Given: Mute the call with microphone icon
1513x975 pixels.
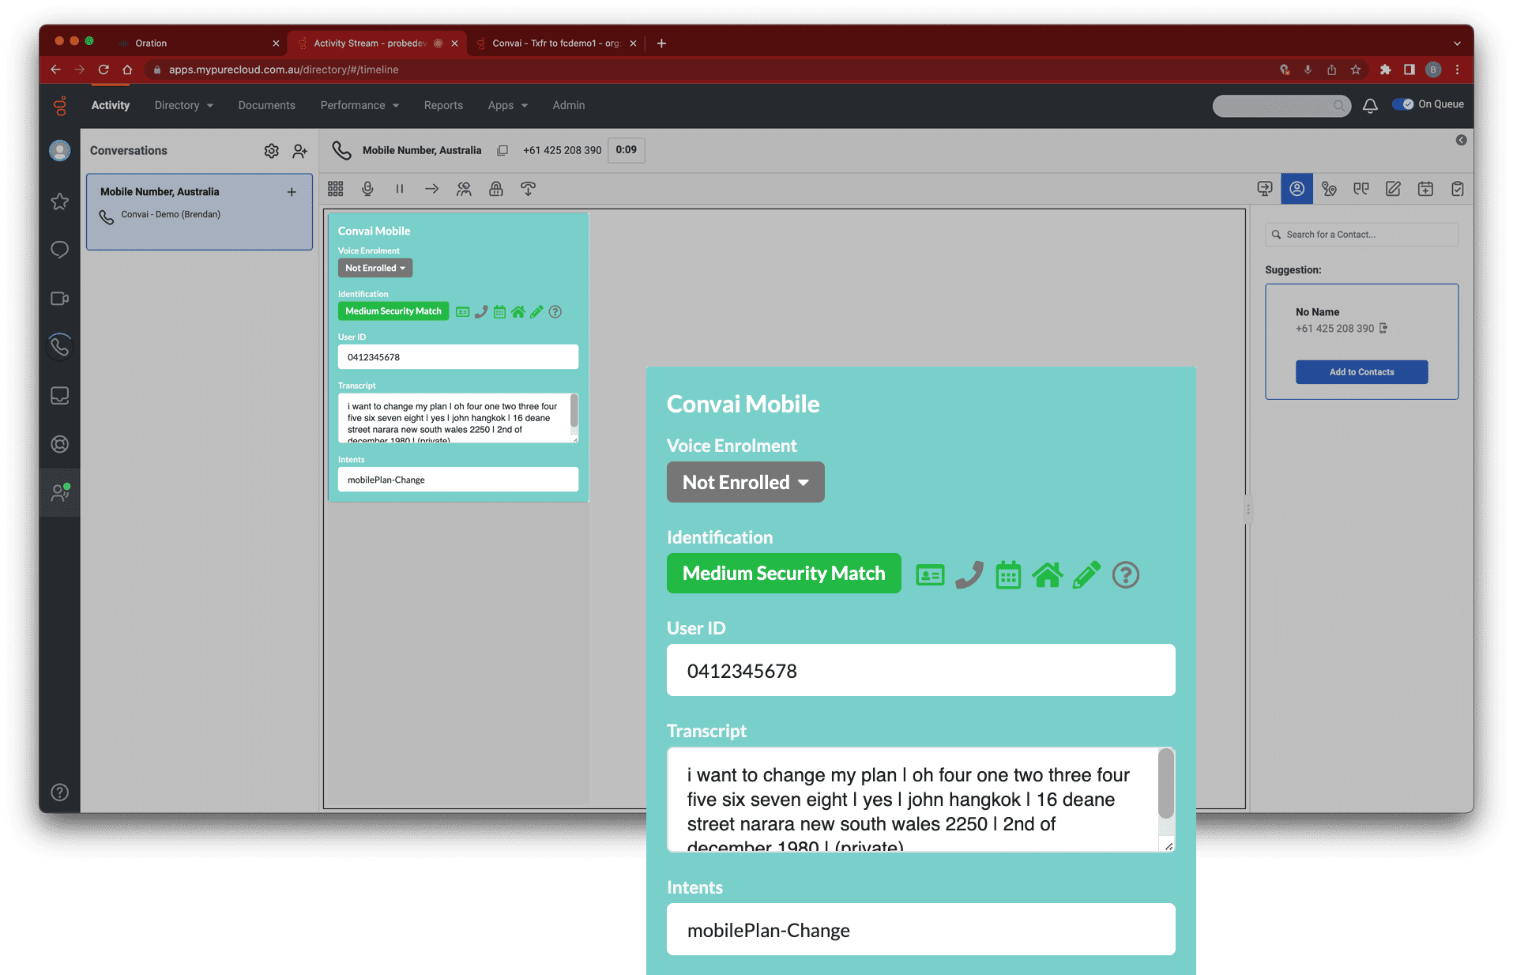Looking at the screenshot, I should tap(367, 189).
